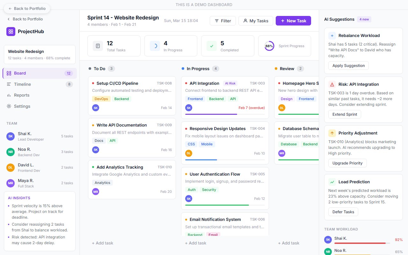
Task: Click the ProjectHub logo icon
Action: (11, 31)
